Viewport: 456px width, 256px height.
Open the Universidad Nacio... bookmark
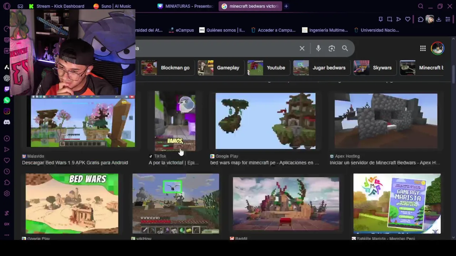point(376,30)
